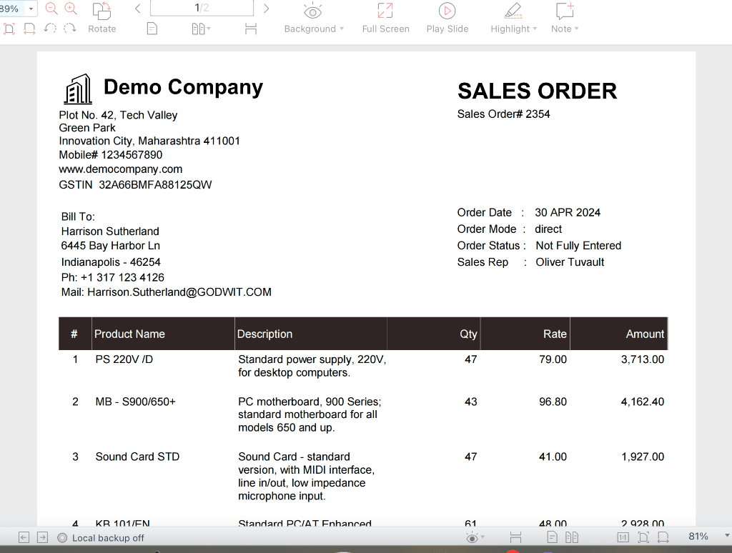Click the Background eye icon
Screen dimensions: 732x553
click(313, 11)
